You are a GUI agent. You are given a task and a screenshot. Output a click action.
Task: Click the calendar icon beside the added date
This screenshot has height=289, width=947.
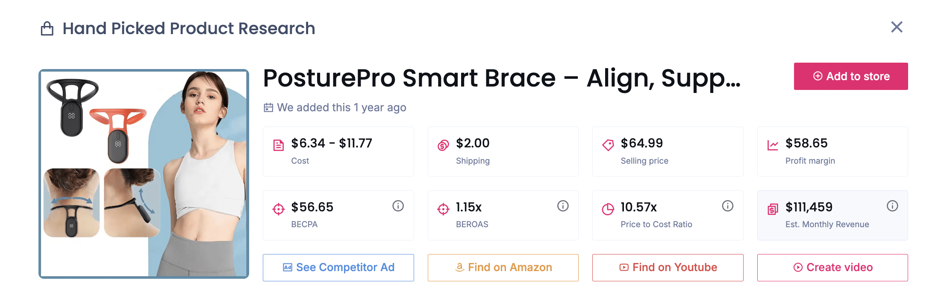[x=268, y=107]
